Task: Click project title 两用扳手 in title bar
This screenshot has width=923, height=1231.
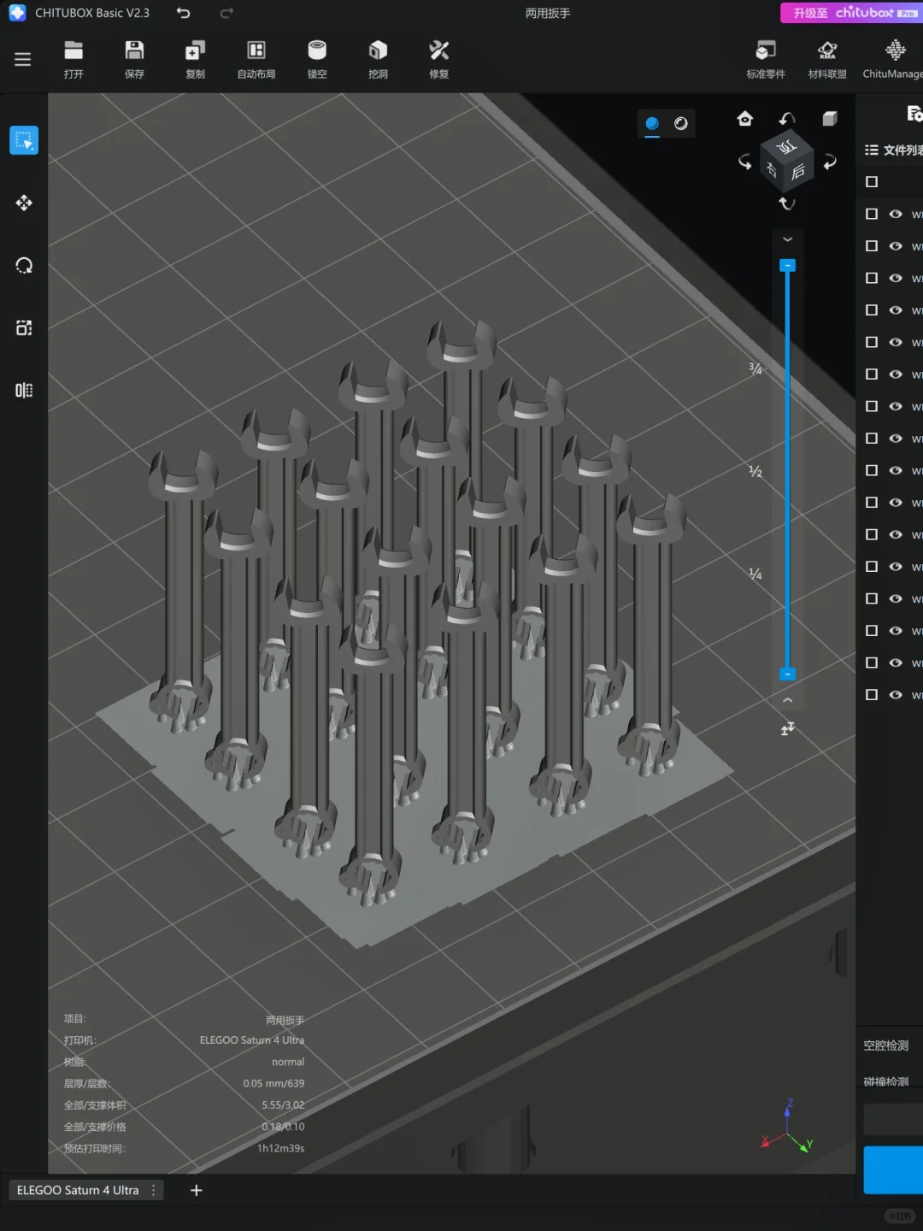Action: pos(548,13)
